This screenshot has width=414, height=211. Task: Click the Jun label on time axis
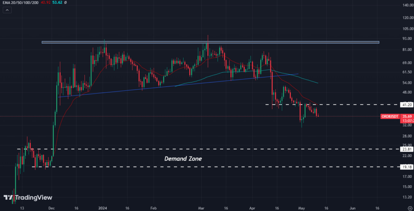tap(353, 208)
